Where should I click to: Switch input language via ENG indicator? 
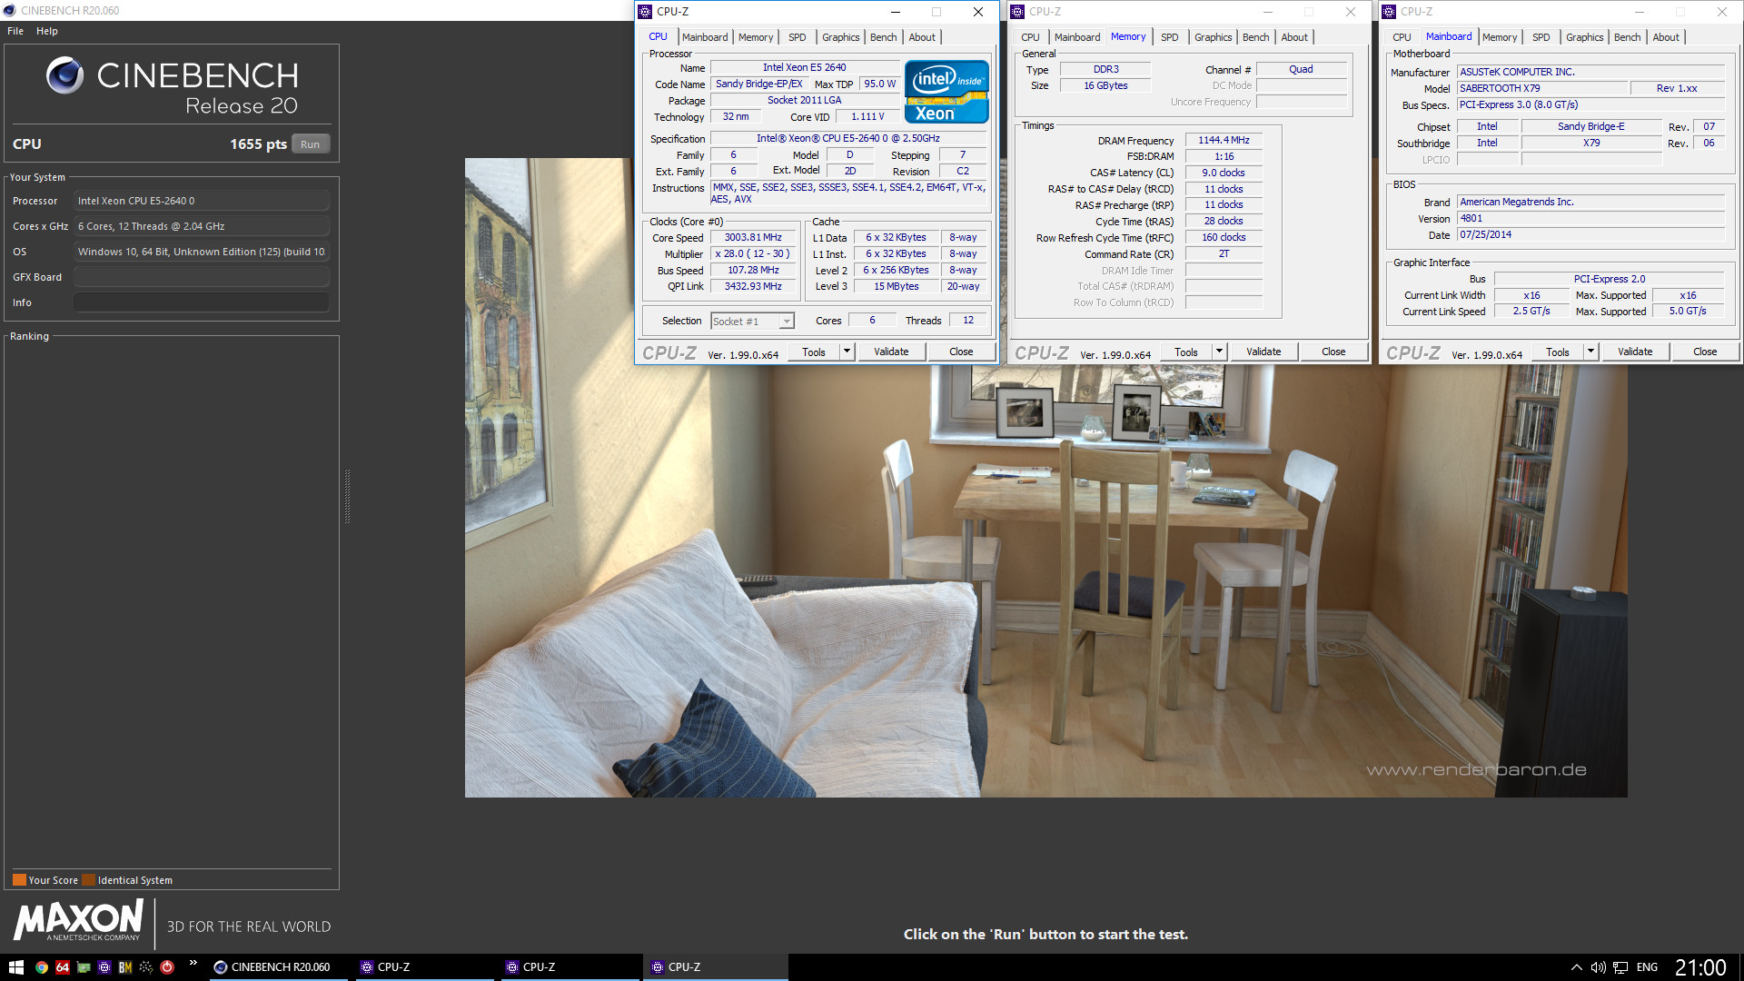(x=1647, y=967)
